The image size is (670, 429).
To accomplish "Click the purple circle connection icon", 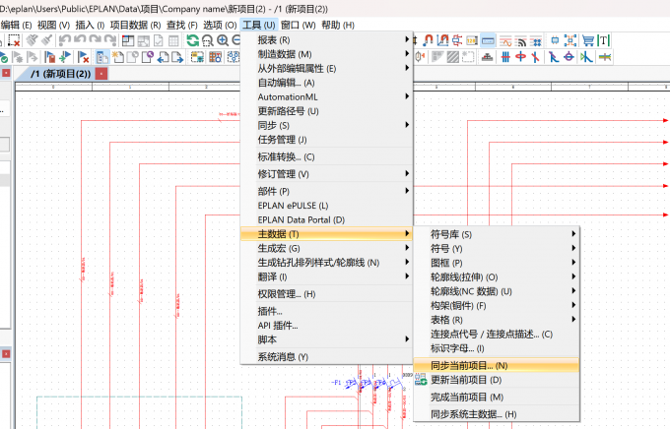I will click(x=569, y=57).
